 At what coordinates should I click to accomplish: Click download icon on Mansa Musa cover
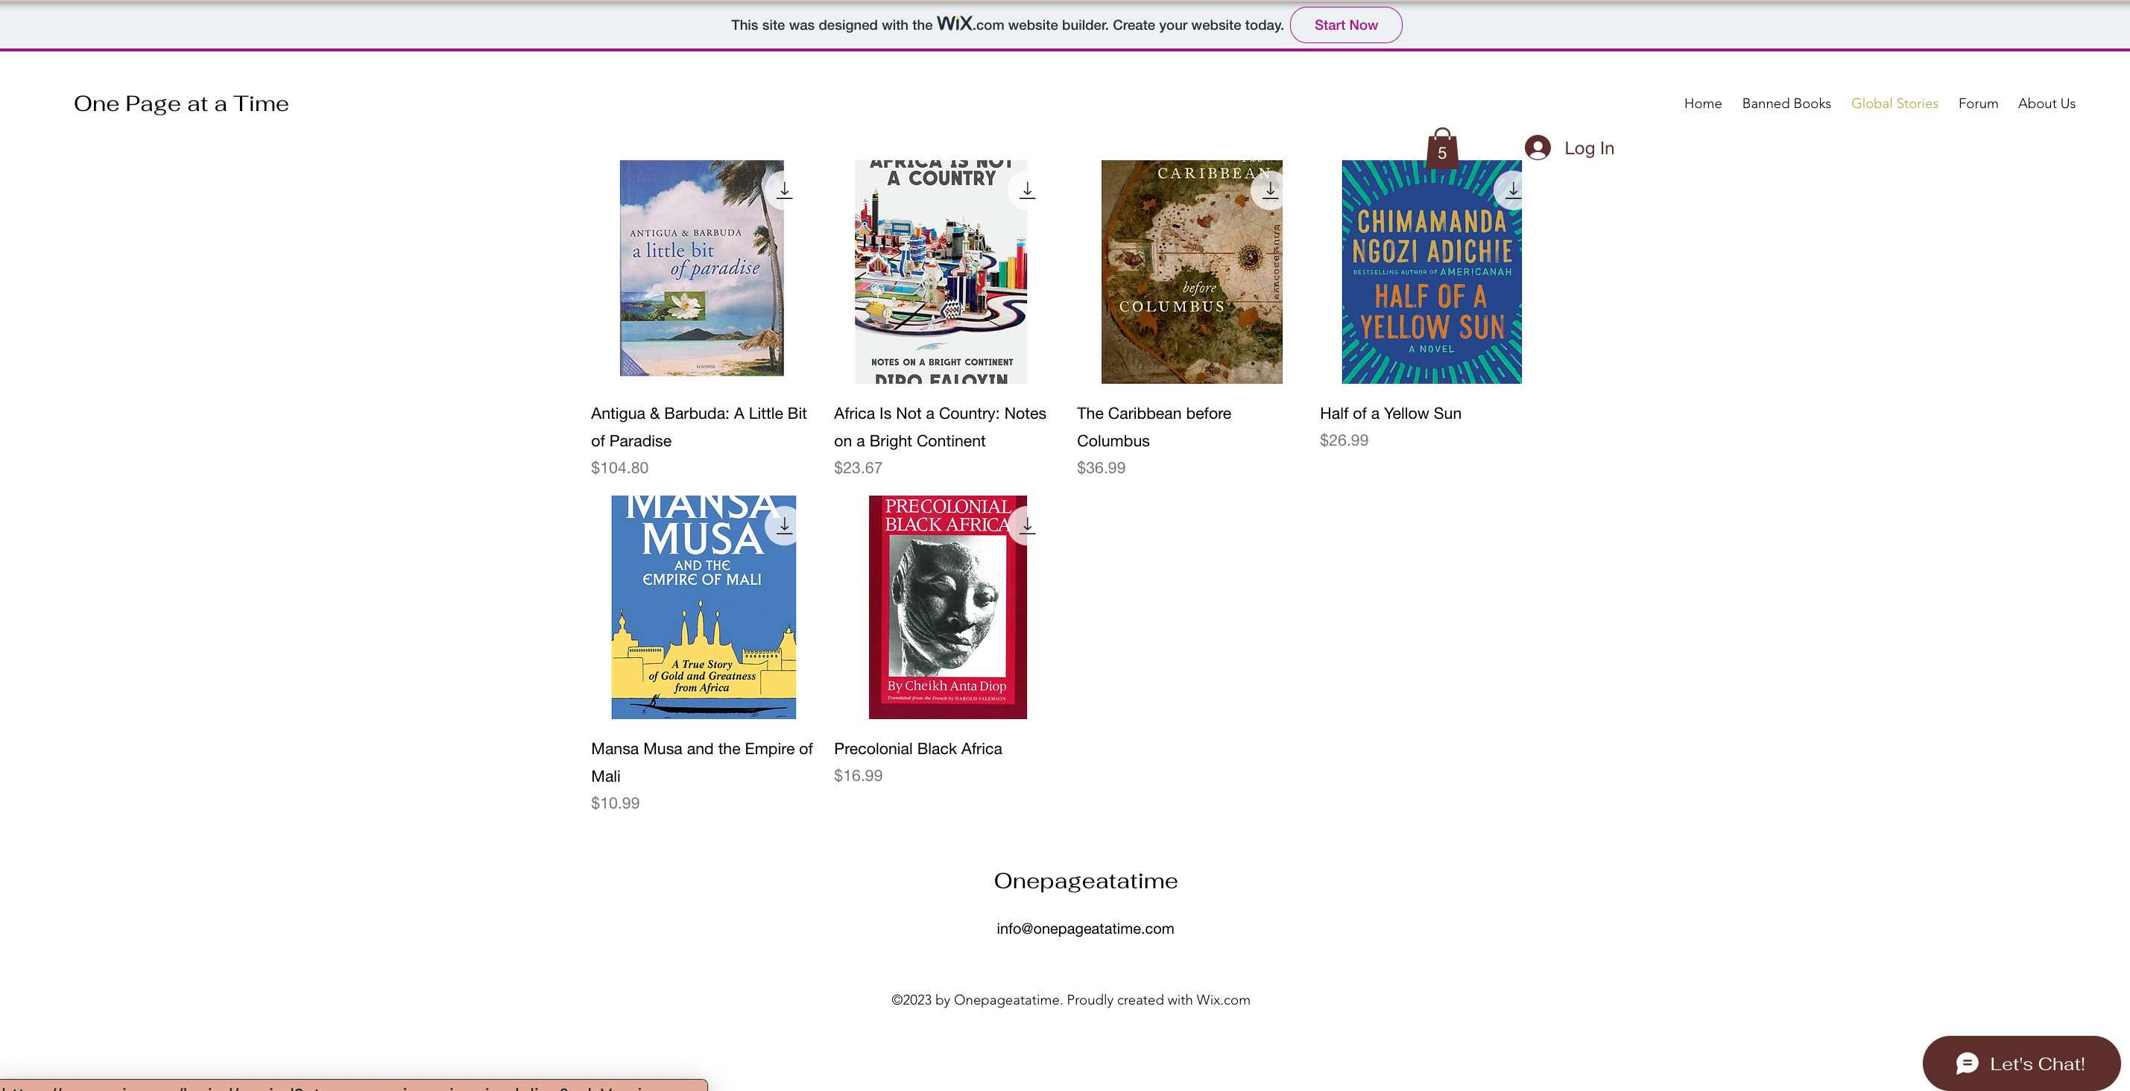(784, 525)
